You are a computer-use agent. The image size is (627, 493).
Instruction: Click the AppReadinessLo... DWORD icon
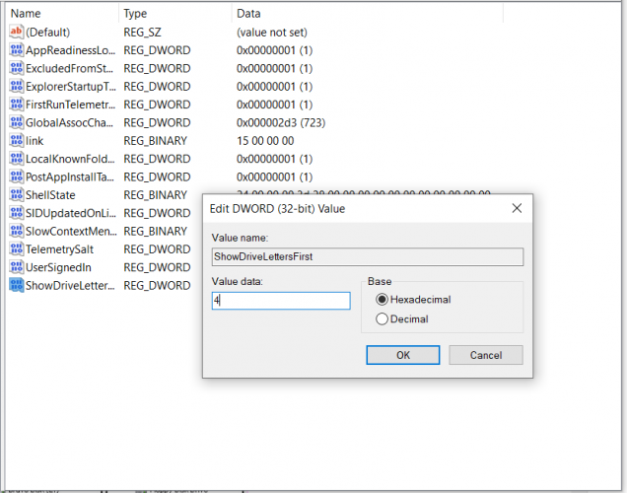(17, 50)
